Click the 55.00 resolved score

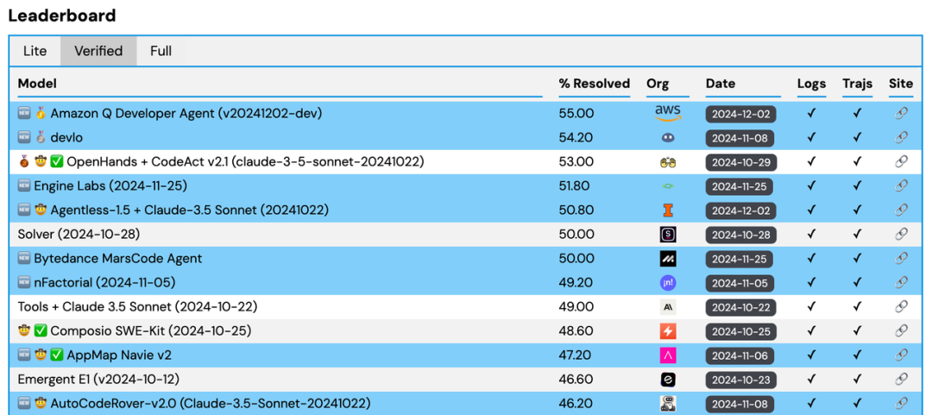click(x=576, y=113)
